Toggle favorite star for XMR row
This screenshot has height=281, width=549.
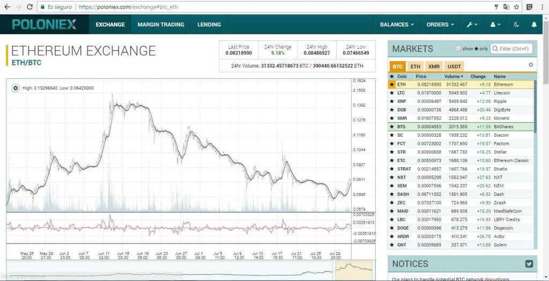pyautogui.click(x=392, y=118)
